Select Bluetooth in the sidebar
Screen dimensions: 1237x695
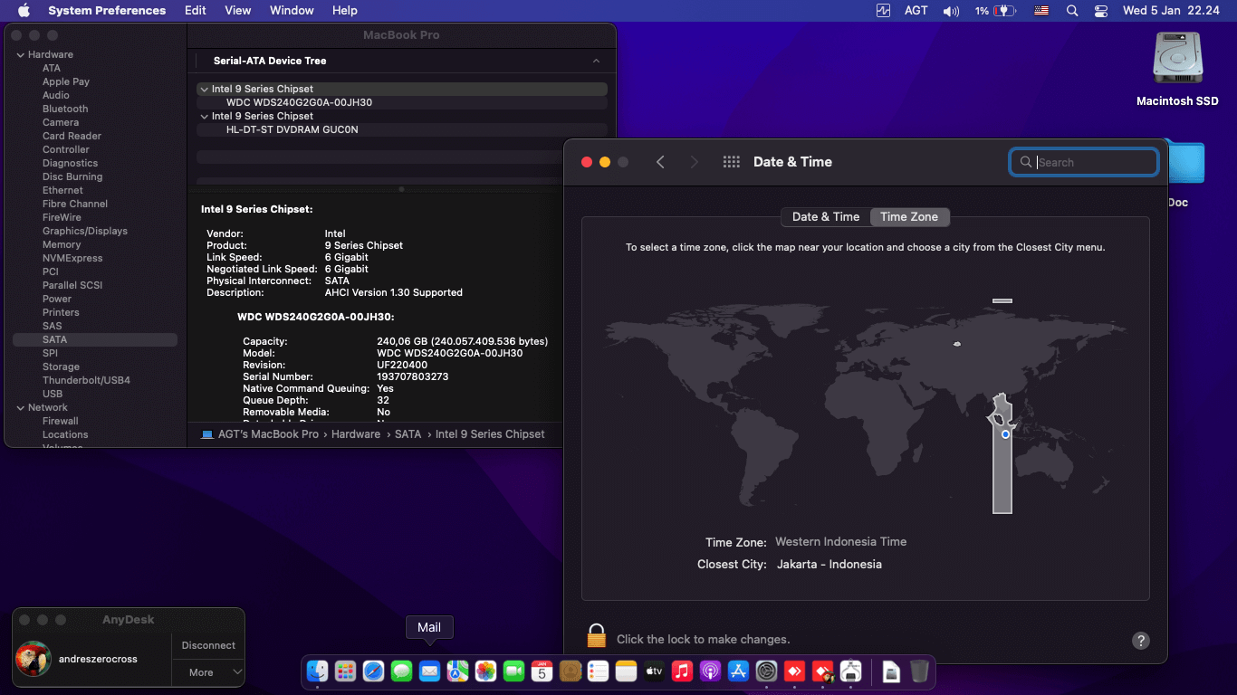(x=65, y=109)
